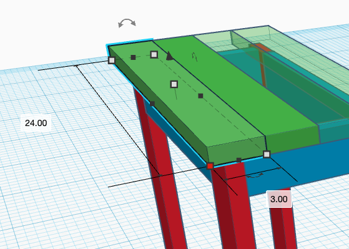The image size is (349, 249).
Task: Click the black handle on the dashed right edge
Action: [x=200, y=96]
